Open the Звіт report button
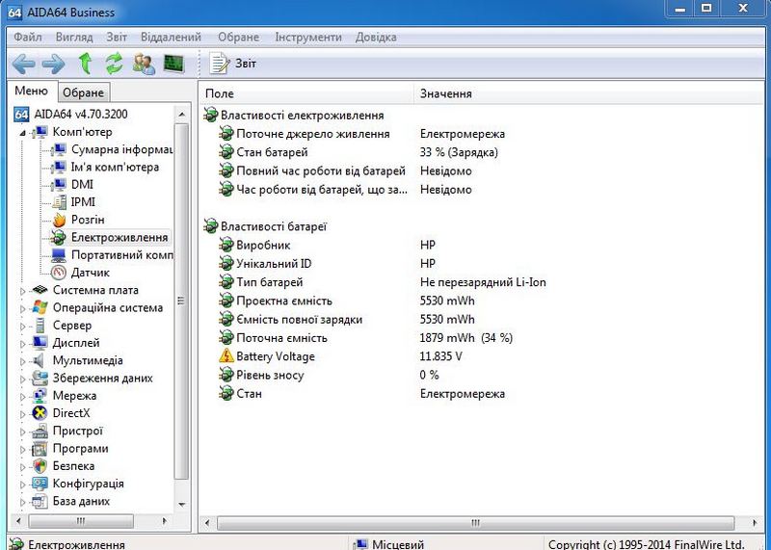This screenshot has width=771, height=550. tap(234, 64)
